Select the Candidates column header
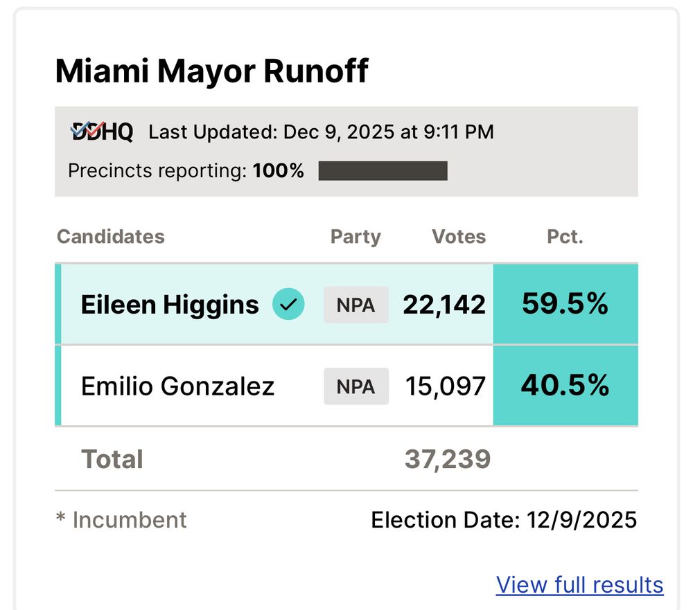The height and width of the screenshot is (610, 693). click(x=111, y=237)
